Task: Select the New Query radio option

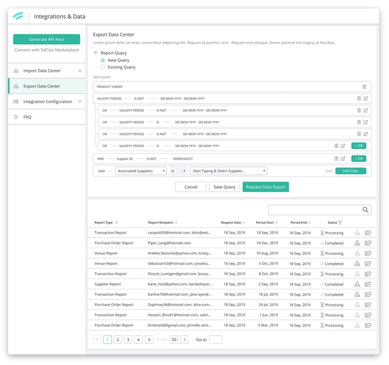Action: click(103, 60)
